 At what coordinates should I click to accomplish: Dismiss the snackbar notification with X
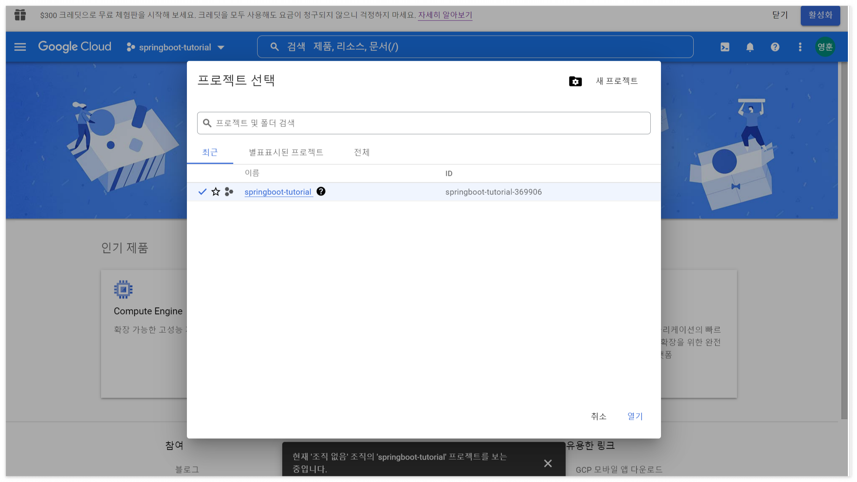(x=547, y=463)
